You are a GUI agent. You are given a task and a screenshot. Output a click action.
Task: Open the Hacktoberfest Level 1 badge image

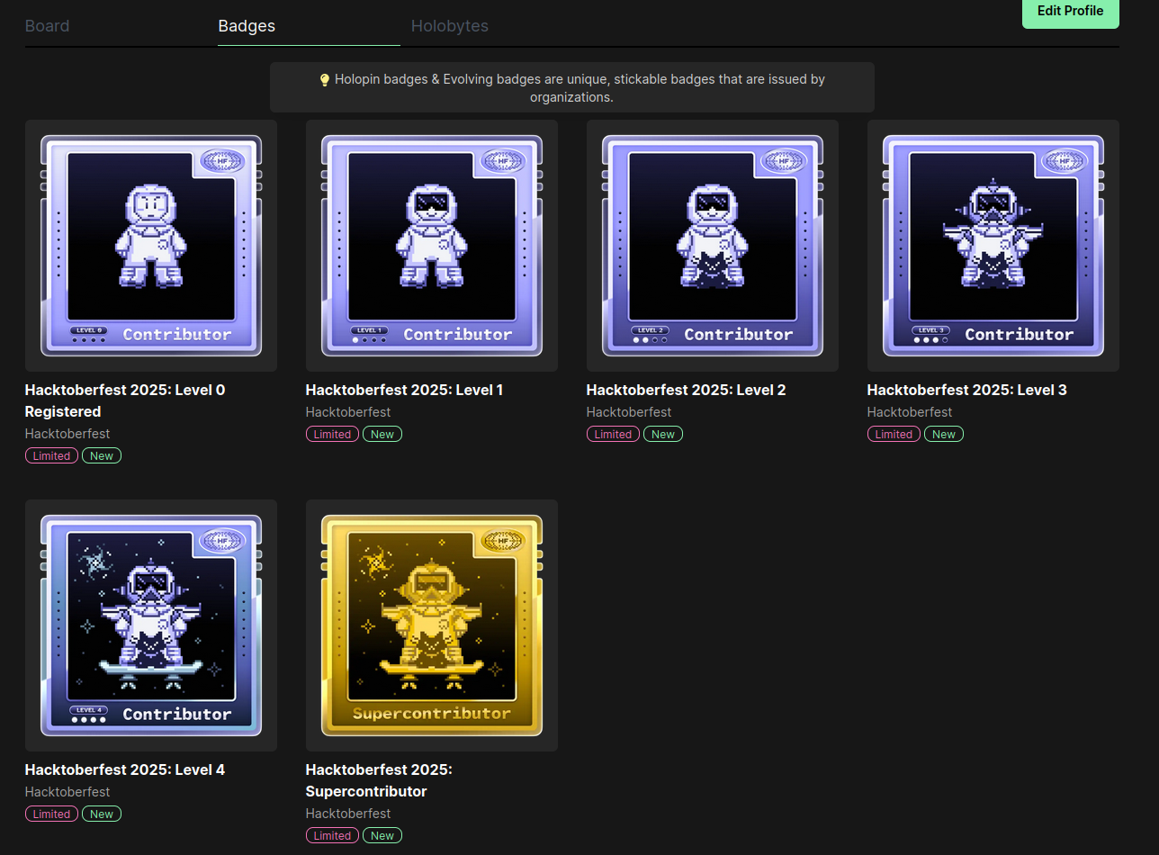[432, 246]
